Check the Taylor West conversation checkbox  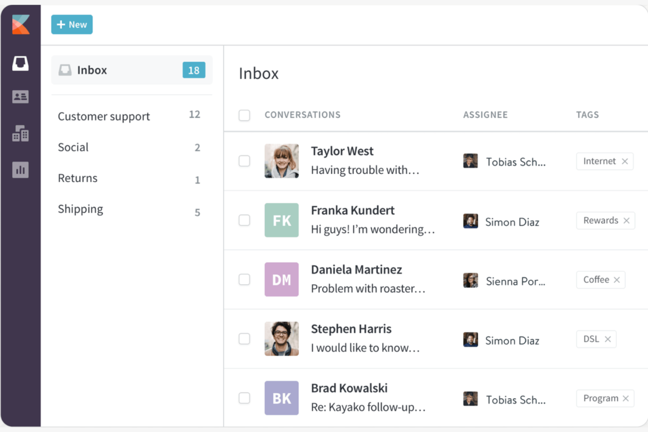[244, 161]
